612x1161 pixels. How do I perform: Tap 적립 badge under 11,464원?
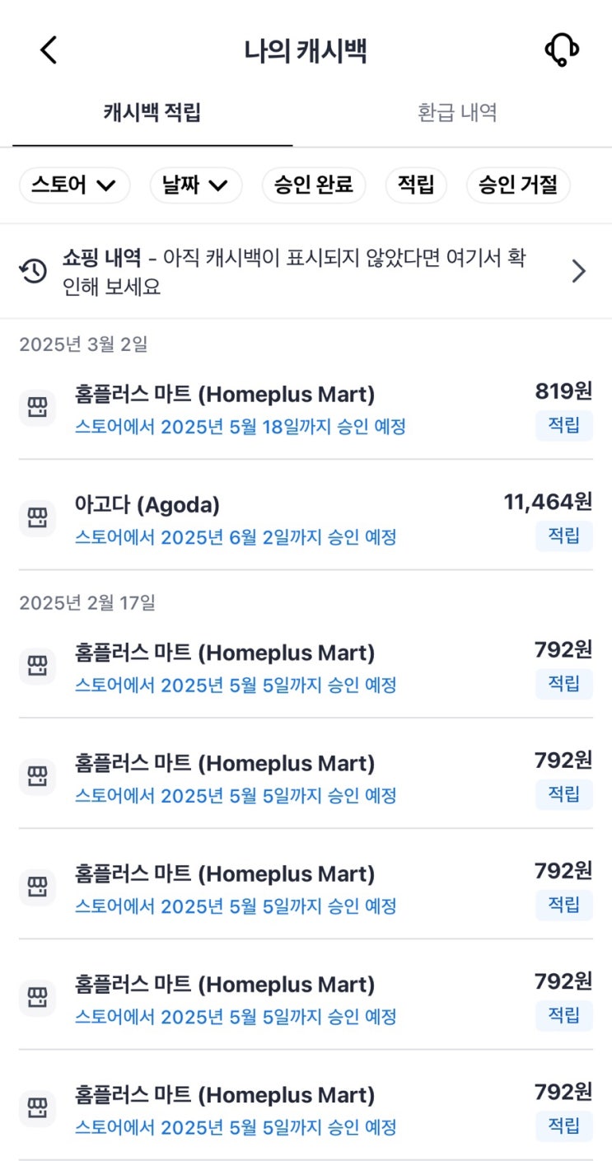[564, 536]
